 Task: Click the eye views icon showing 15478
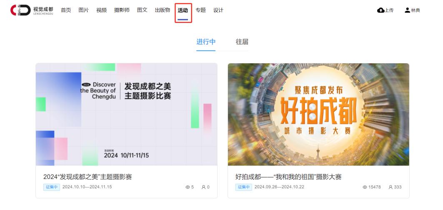tap(365, 187)
